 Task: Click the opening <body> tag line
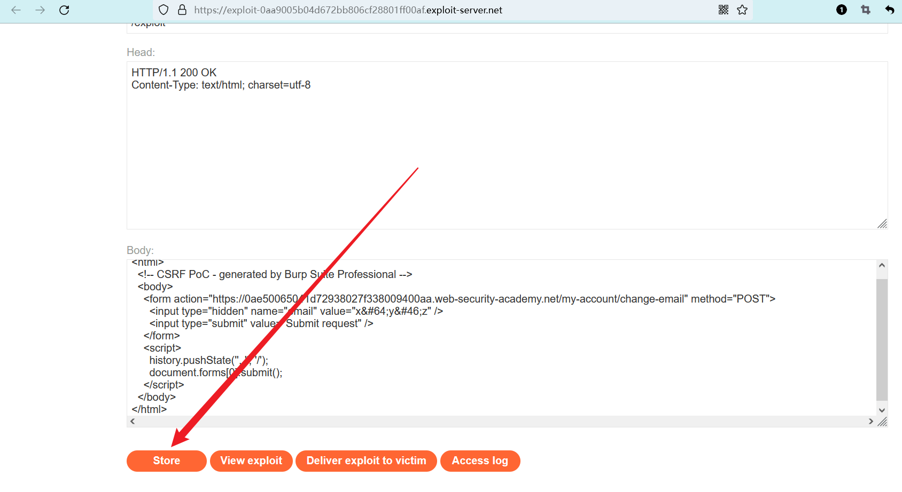[x=155, y=287]
